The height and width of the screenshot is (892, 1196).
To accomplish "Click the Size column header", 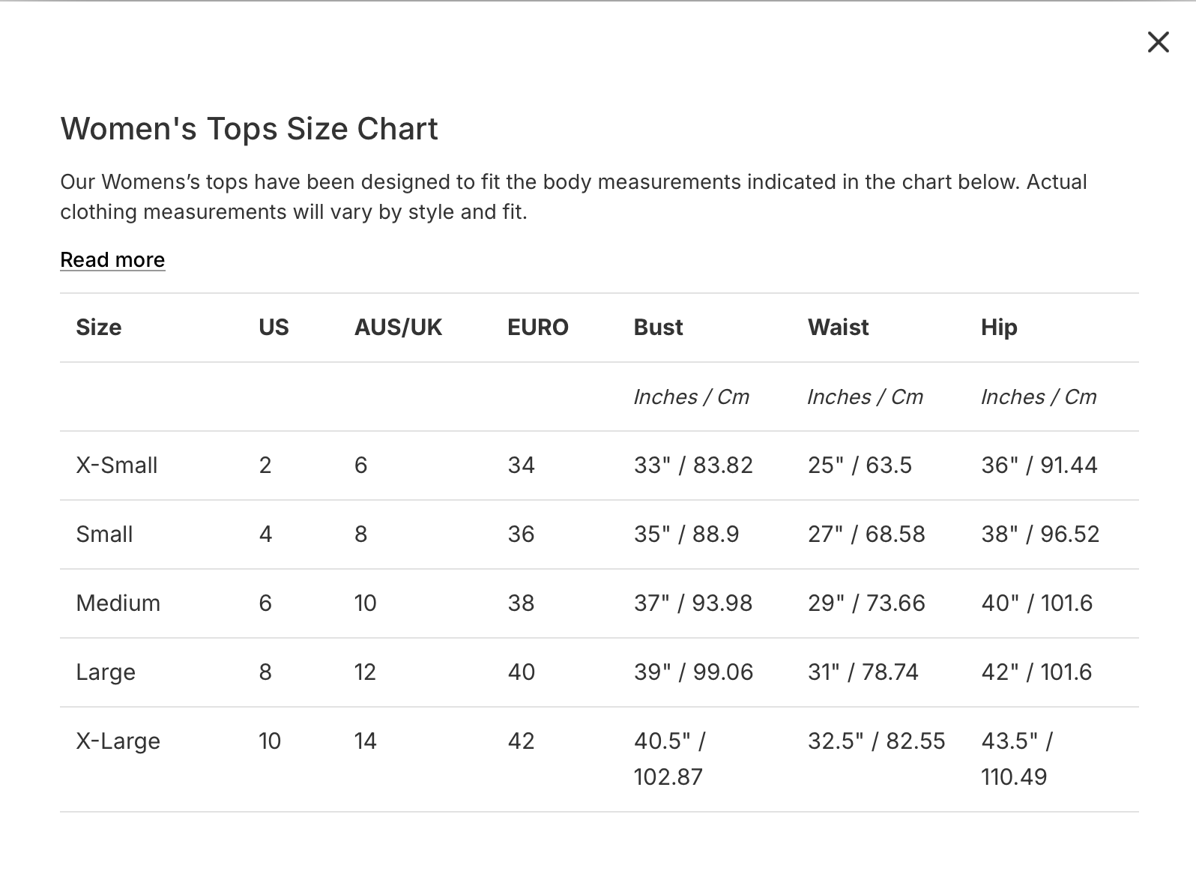I will tap(98, 328).
